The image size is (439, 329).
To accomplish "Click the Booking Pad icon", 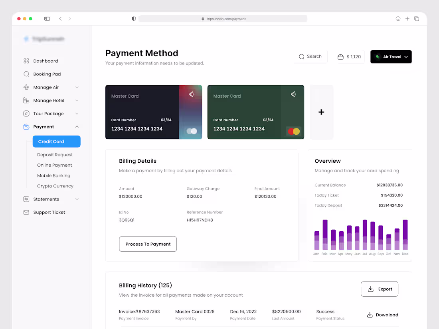I will pos(26,74).
